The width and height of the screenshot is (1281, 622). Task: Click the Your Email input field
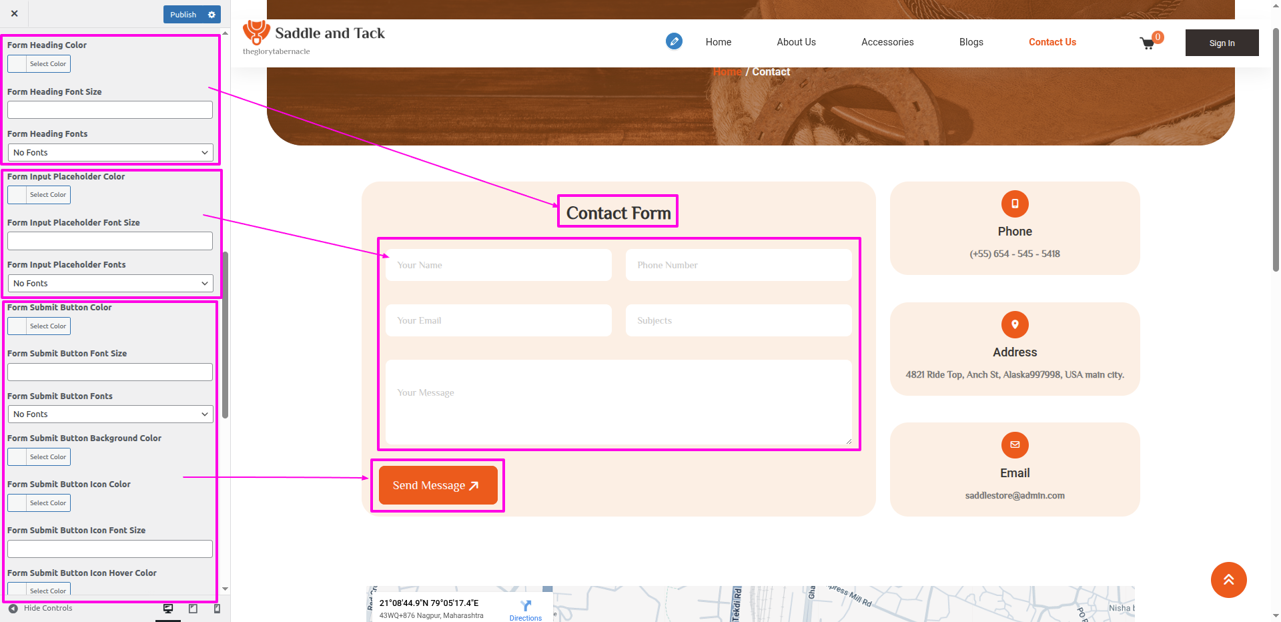click(x=498, y=321)
